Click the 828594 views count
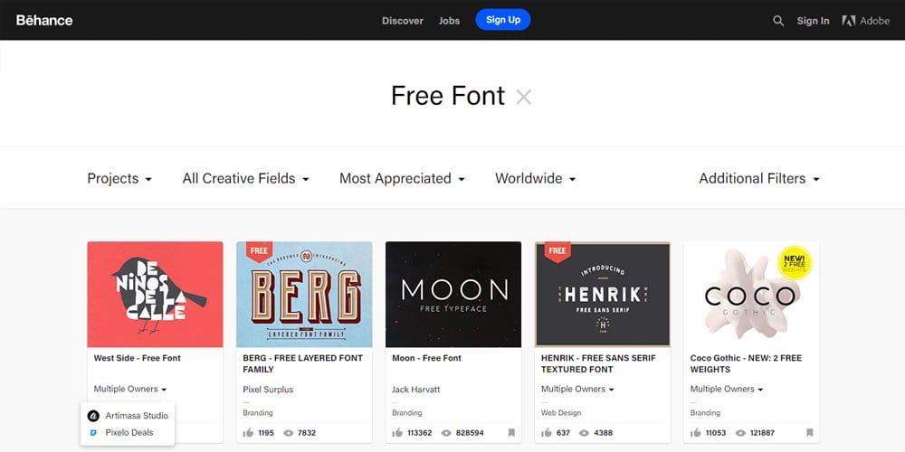 pyautogui.click(x=470, y=433)
